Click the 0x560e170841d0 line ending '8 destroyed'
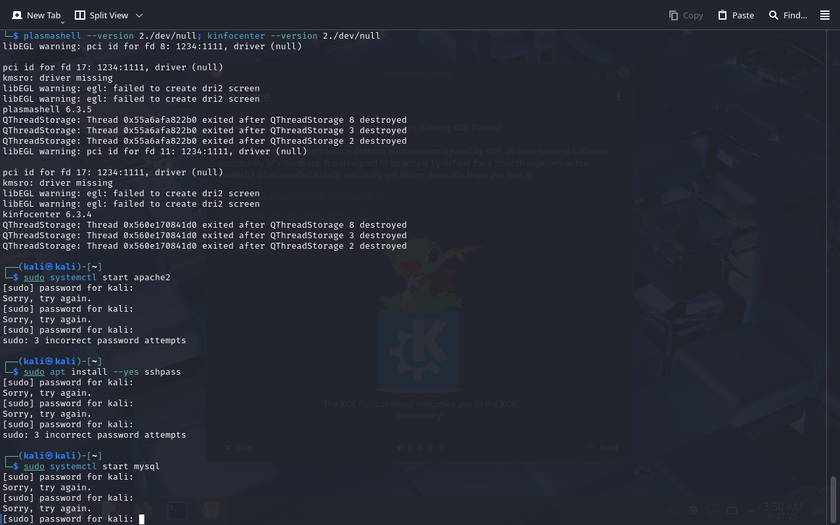This screenshot has height=525, width=840. pyautogui.click(x=205, y=225)
